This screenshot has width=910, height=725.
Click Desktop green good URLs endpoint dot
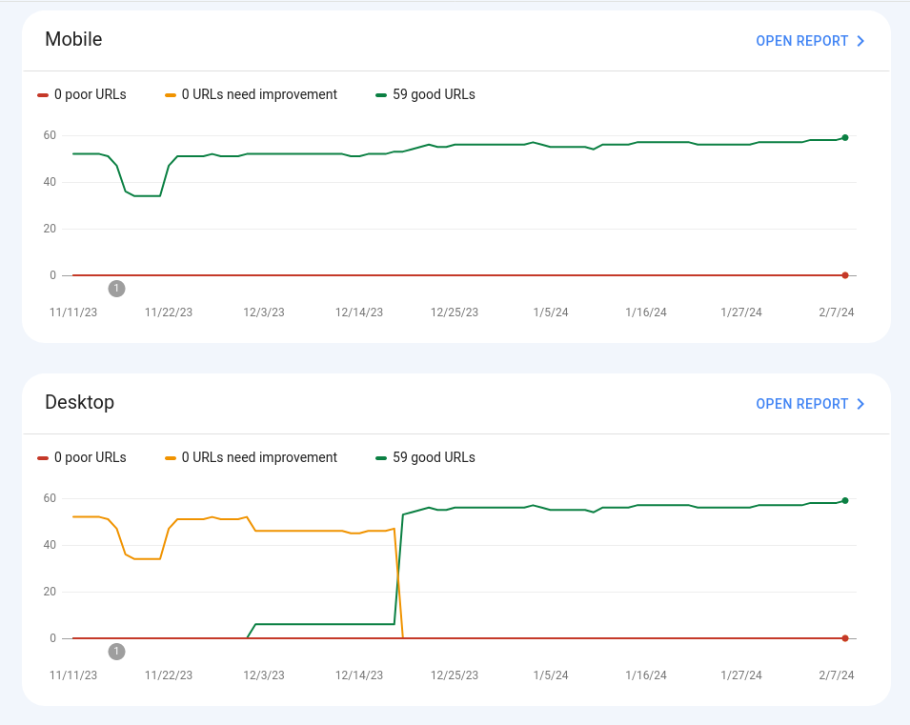coord(845,500)
